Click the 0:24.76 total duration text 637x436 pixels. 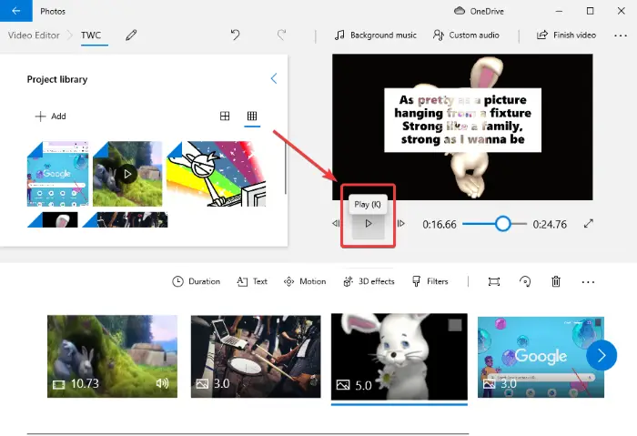click(550, 224)
